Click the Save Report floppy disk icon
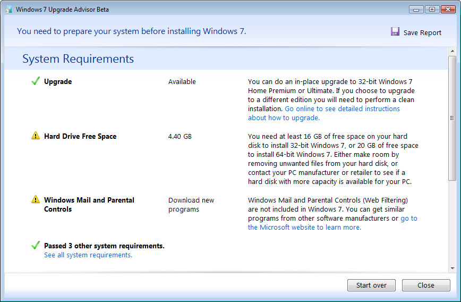The image size is (461, 302). pyautogui.click(x=395, y=32)
